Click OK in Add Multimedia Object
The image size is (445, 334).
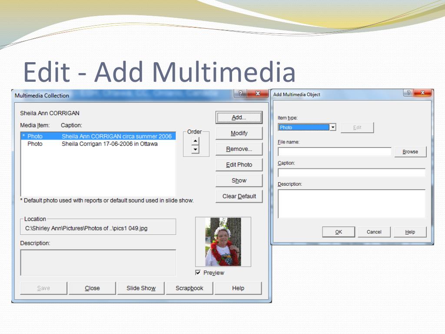[x=339, y=232]
